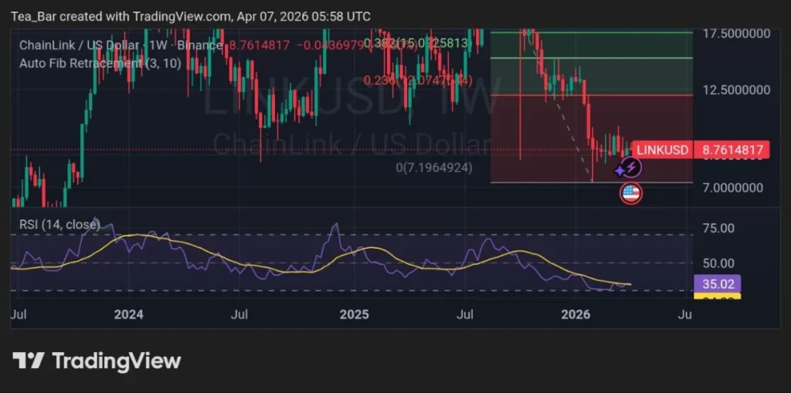The width and height of the screenshot is (791, 393).
Task: Click the RSI (14, close) indicator legend
Action: [x=59, y=225]
